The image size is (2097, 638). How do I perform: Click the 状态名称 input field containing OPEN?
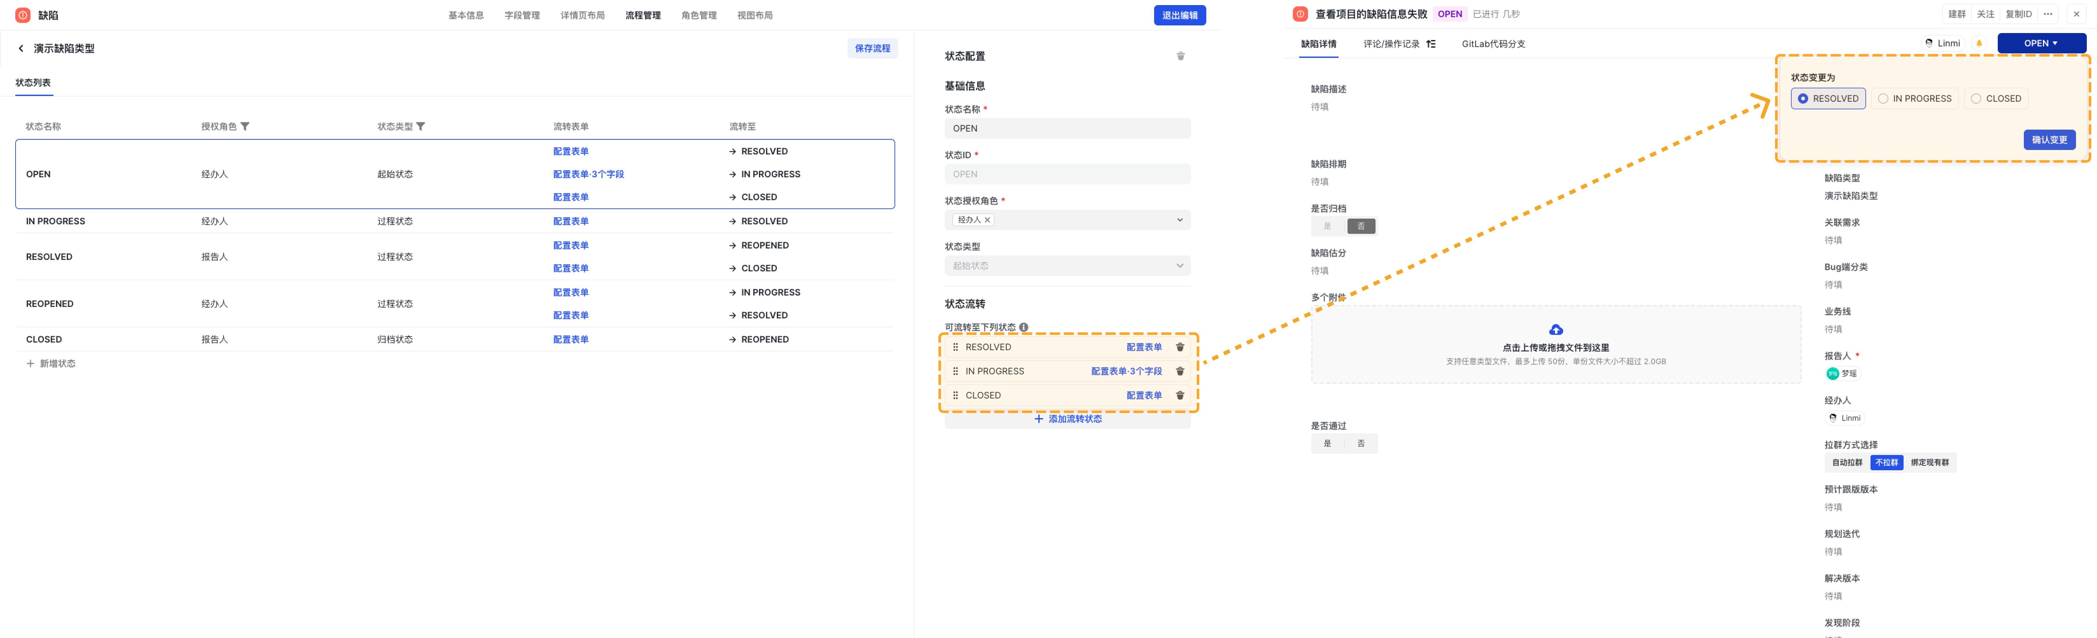coord(1067,128)
